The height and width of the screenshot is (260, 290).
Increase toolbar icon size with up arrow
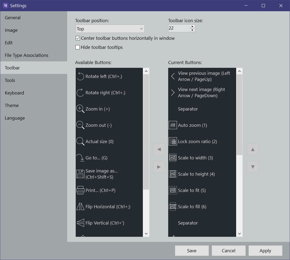coord(192,26)
